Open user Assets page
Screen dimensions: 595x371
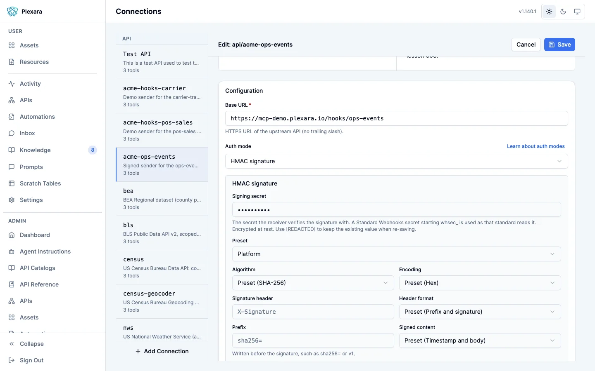[52, 45]
